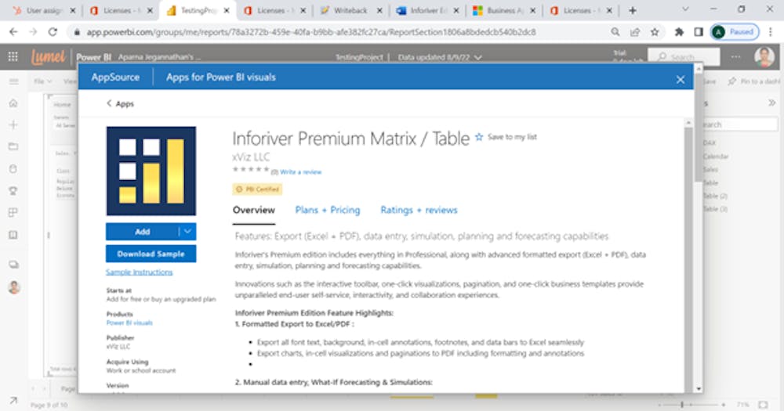
Task: Open browser extensions puzzle icon
Action: pyautogui.click(x=679, y=32)
